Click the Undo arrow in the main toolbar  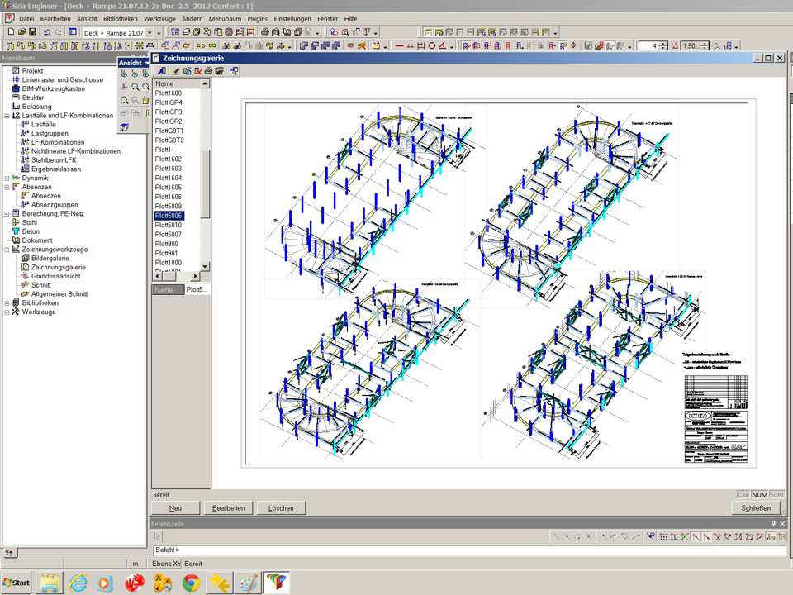pos(47,32)
